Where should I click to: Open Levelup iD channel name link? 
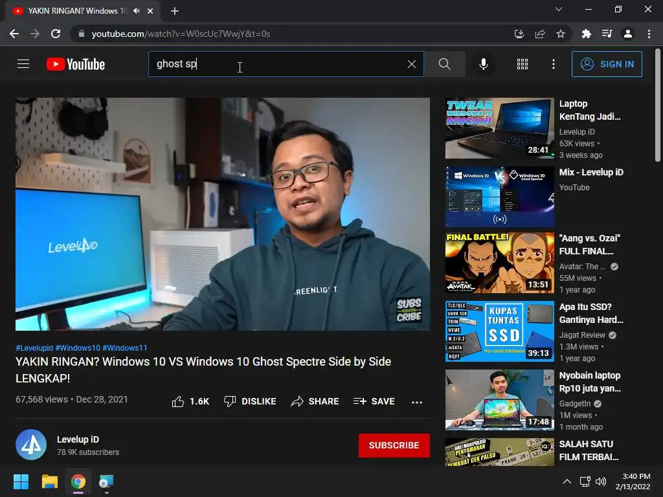click(78, 439)
